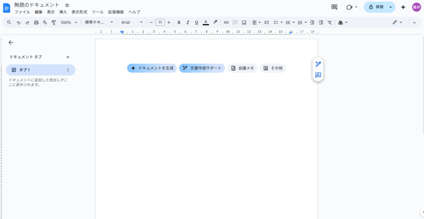Click the floating Help me write pencil icon
Viewport: 424px width, 219px height.
click(x=318, y=64)
